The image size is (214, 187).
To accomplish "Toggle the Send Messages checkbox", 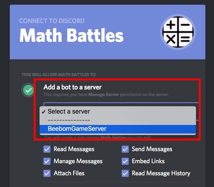I will [125, 149].
